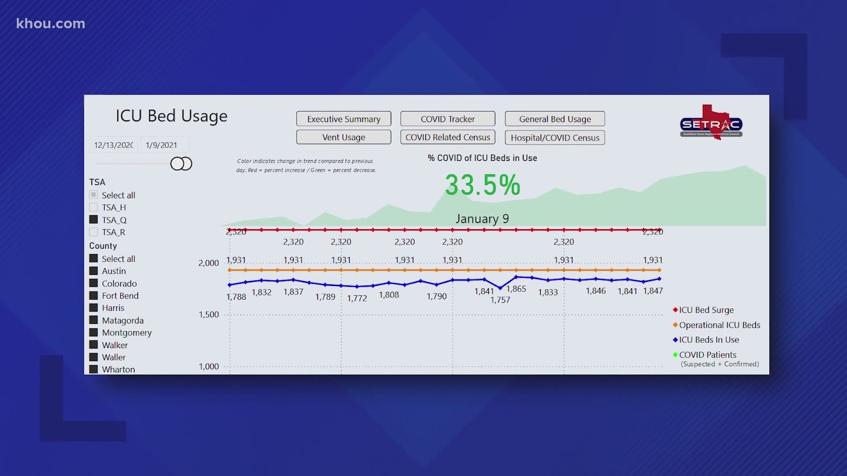Click the 1,808 data point label
This screenshot has height=476, width=847.
389,295
